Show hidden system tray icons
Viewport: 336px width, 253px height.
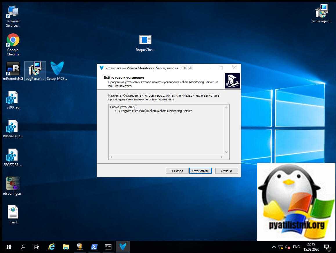click(274, 247)
